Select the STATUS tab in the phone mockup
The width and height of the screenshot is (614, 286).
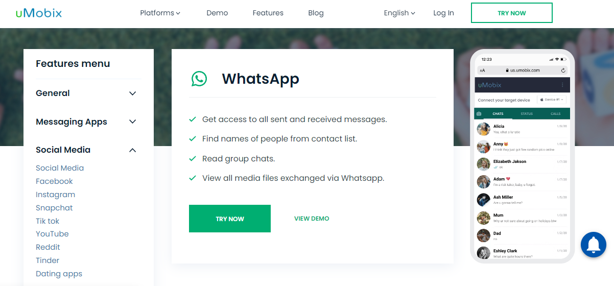click(x=527, y=114)
